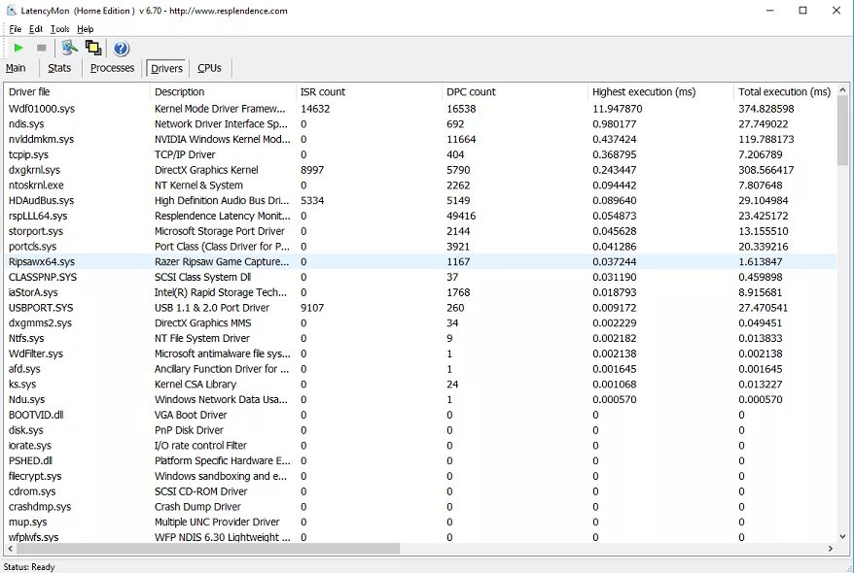Open the Help menu

pos(85,29)
